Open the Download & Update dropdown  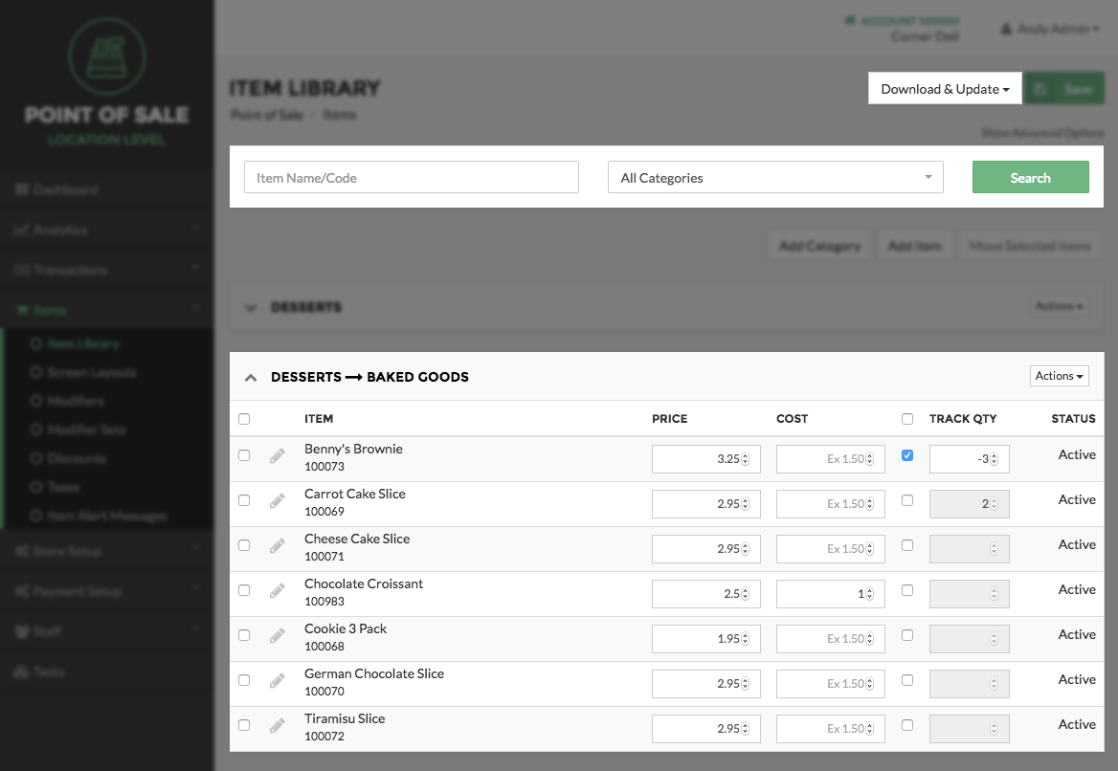coord(945,89)
